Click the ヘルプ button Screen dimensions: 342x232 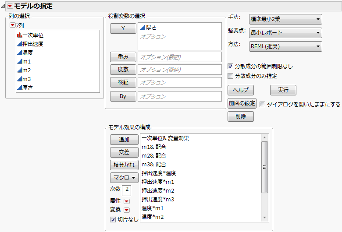pyautogui.click(x=241, y=90)
